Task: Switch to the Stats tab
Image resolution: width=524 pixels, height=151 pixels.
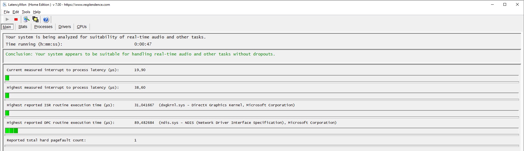Action: click(23, 27)
